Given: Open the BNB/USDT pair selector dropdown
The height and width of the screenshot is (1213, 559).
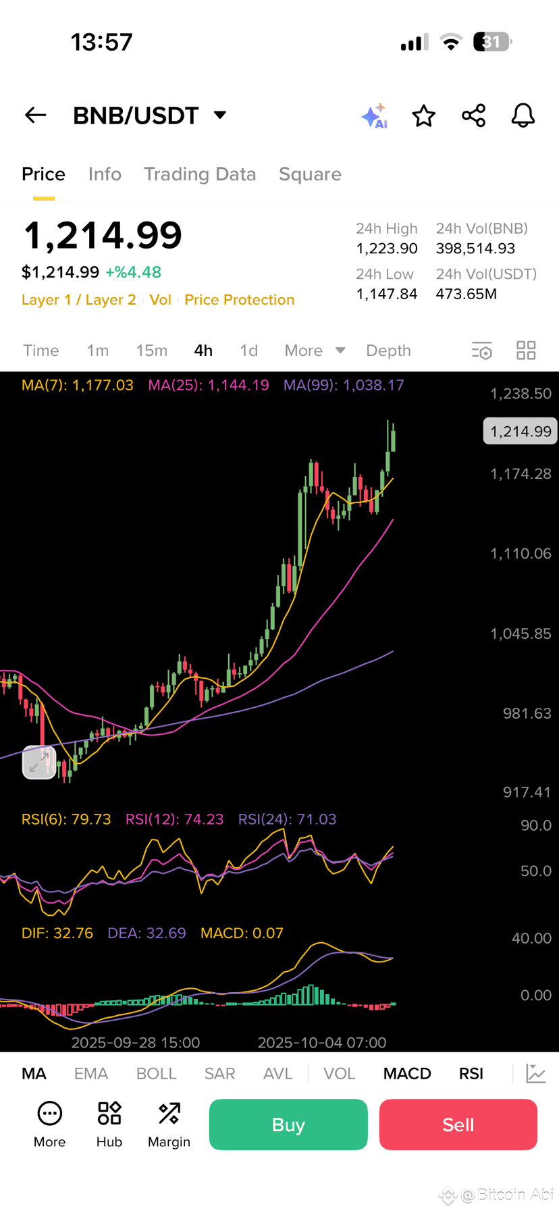Looking at the screenshot, I should (150, 115).
